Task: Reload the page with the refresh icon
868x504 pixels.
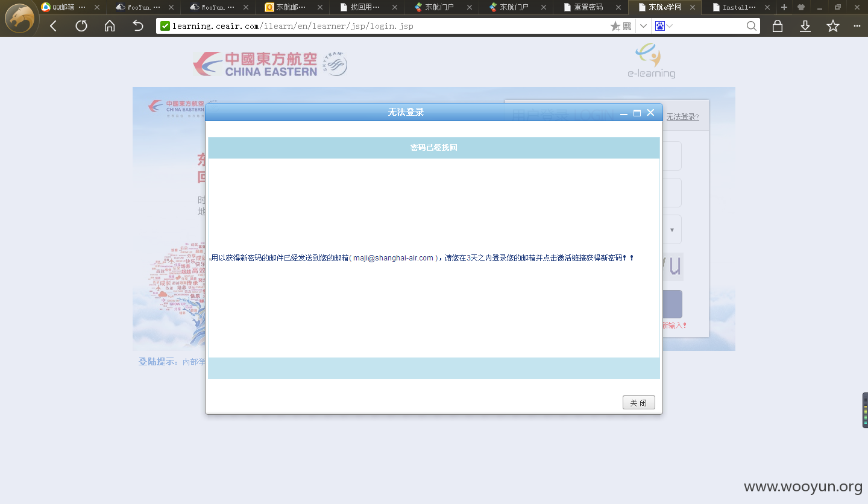Action: tap(81, 26)
